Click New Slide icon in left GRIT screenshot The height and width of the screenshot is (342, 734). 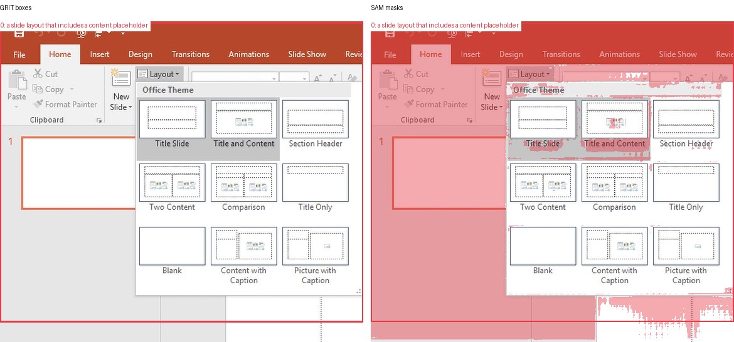[121, 78]
